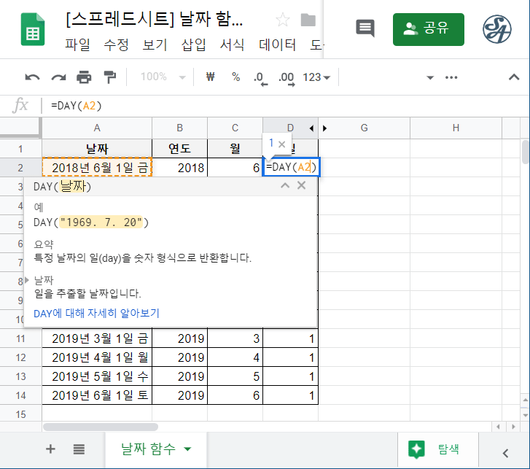The height and width of the screenshot is (469, 530).
Task: Open the DAY에 대해 자세히 알아보기 link
Action: coord(96,313)
